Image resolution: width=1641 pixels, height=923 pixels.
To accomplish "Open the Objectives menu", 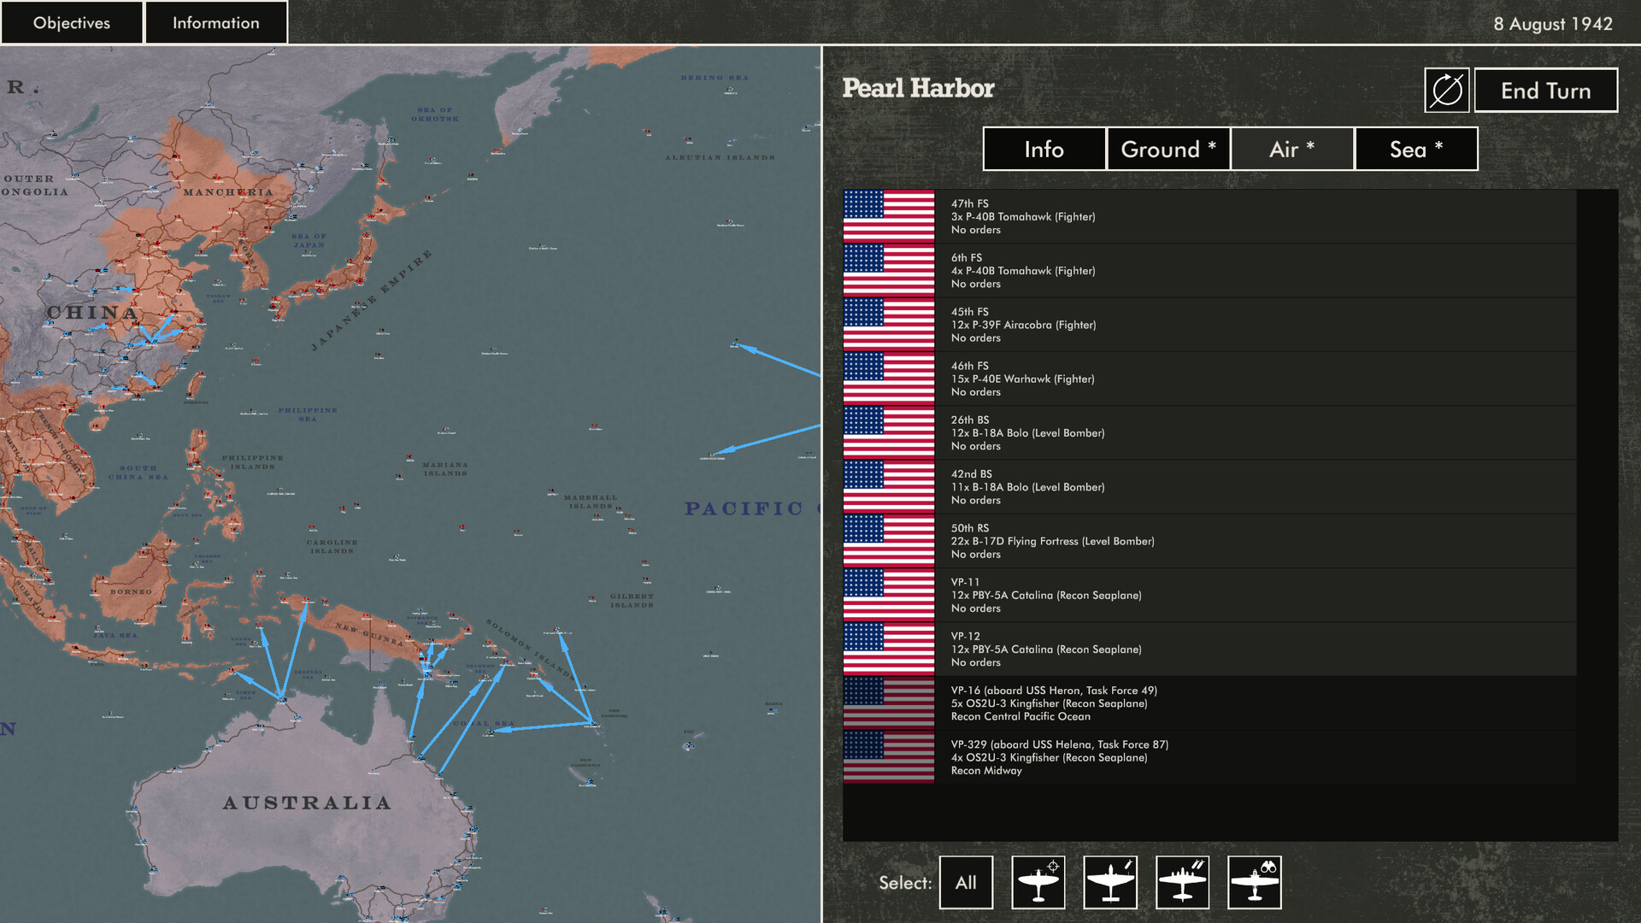I will (72, 22).
